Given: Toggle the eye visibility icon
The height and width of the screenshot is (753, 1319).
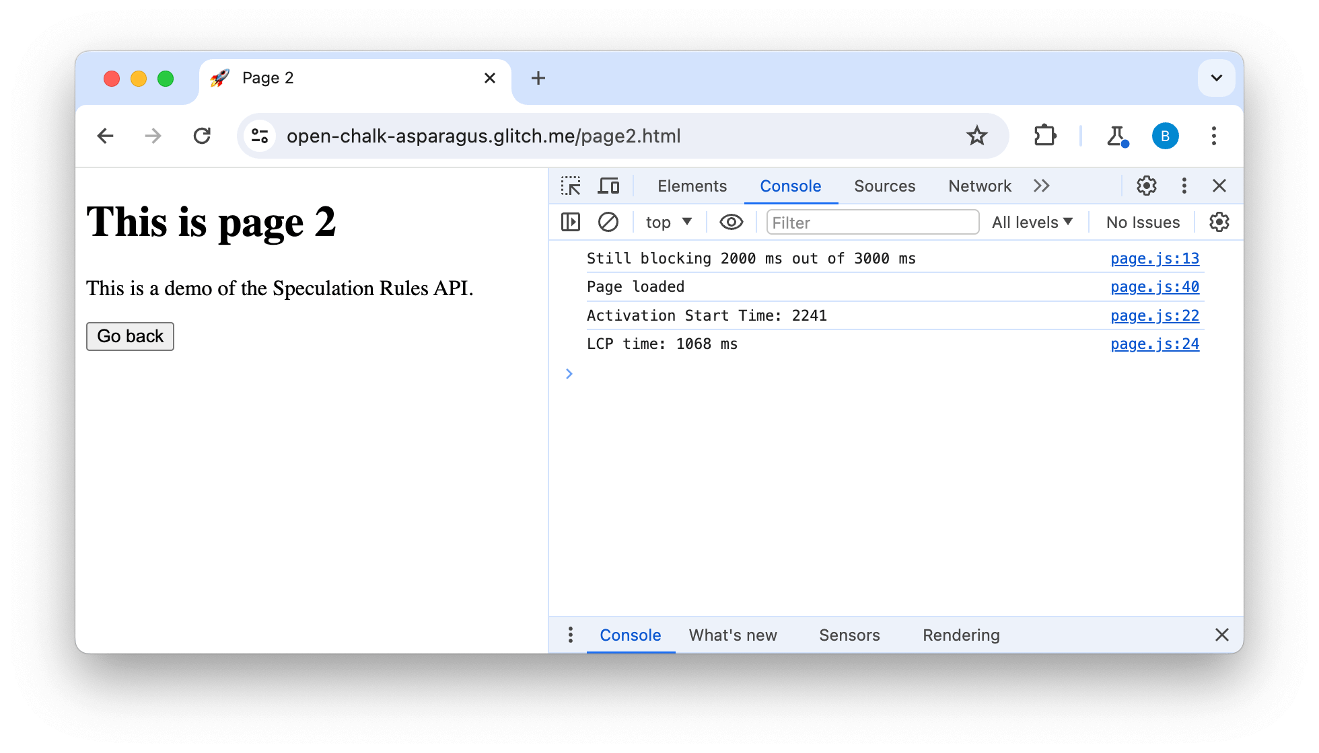Looking at the screenshot, I should click(x=730, y=222).
